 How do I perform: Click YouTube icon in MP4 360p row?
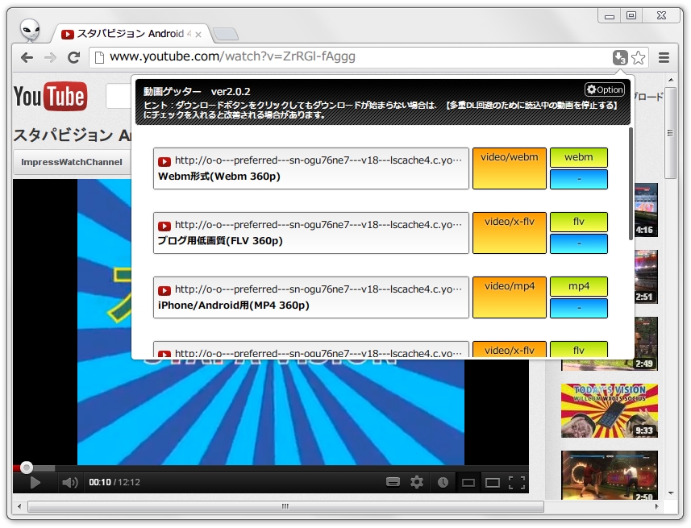164,290
